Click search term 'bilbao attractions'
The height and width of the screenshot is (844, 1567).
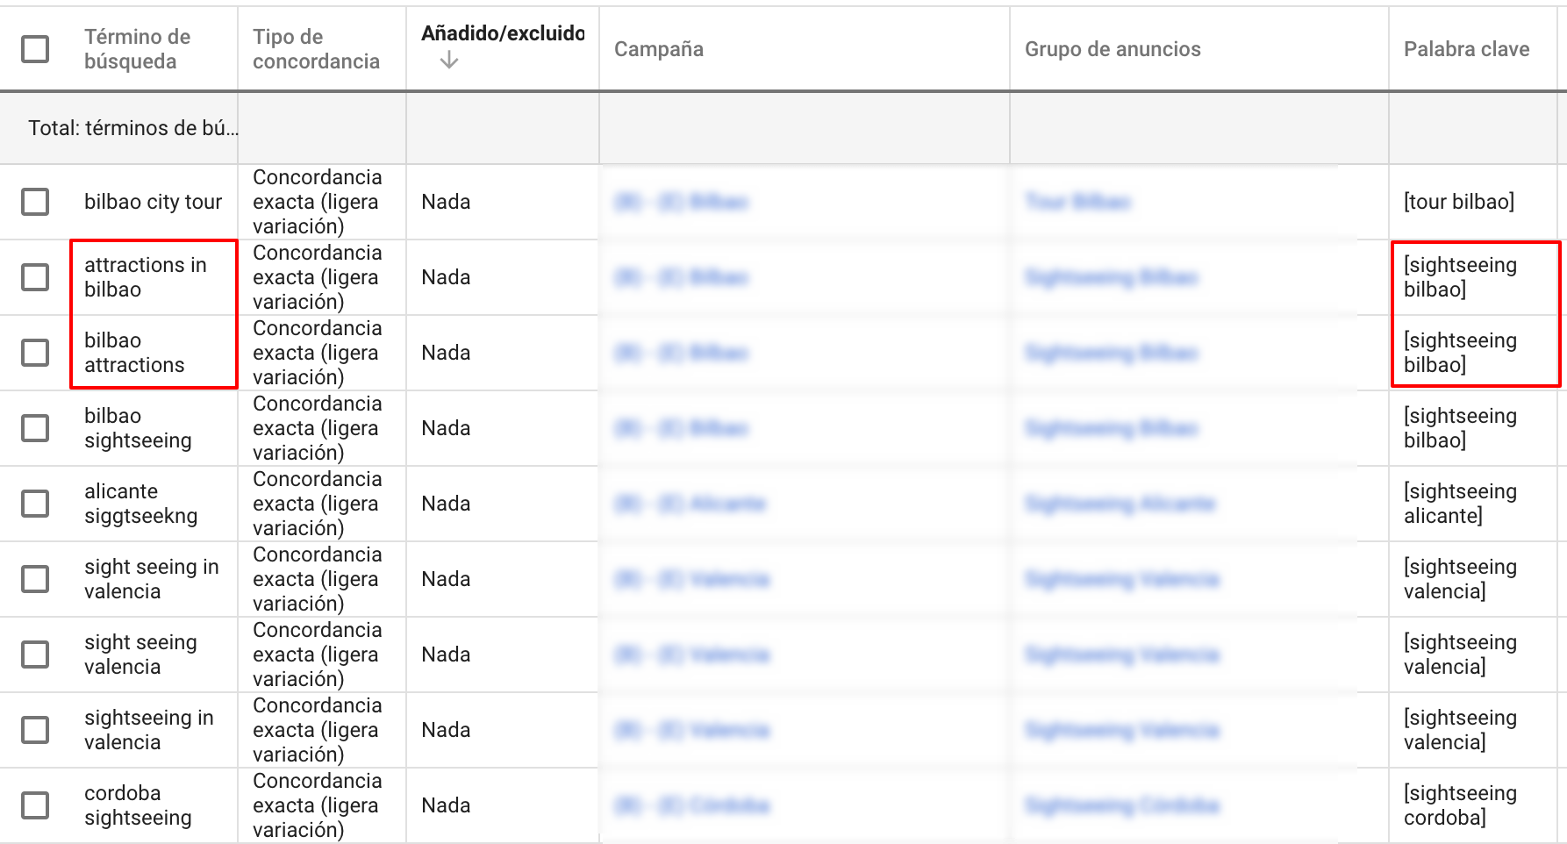tap(134, 353)
